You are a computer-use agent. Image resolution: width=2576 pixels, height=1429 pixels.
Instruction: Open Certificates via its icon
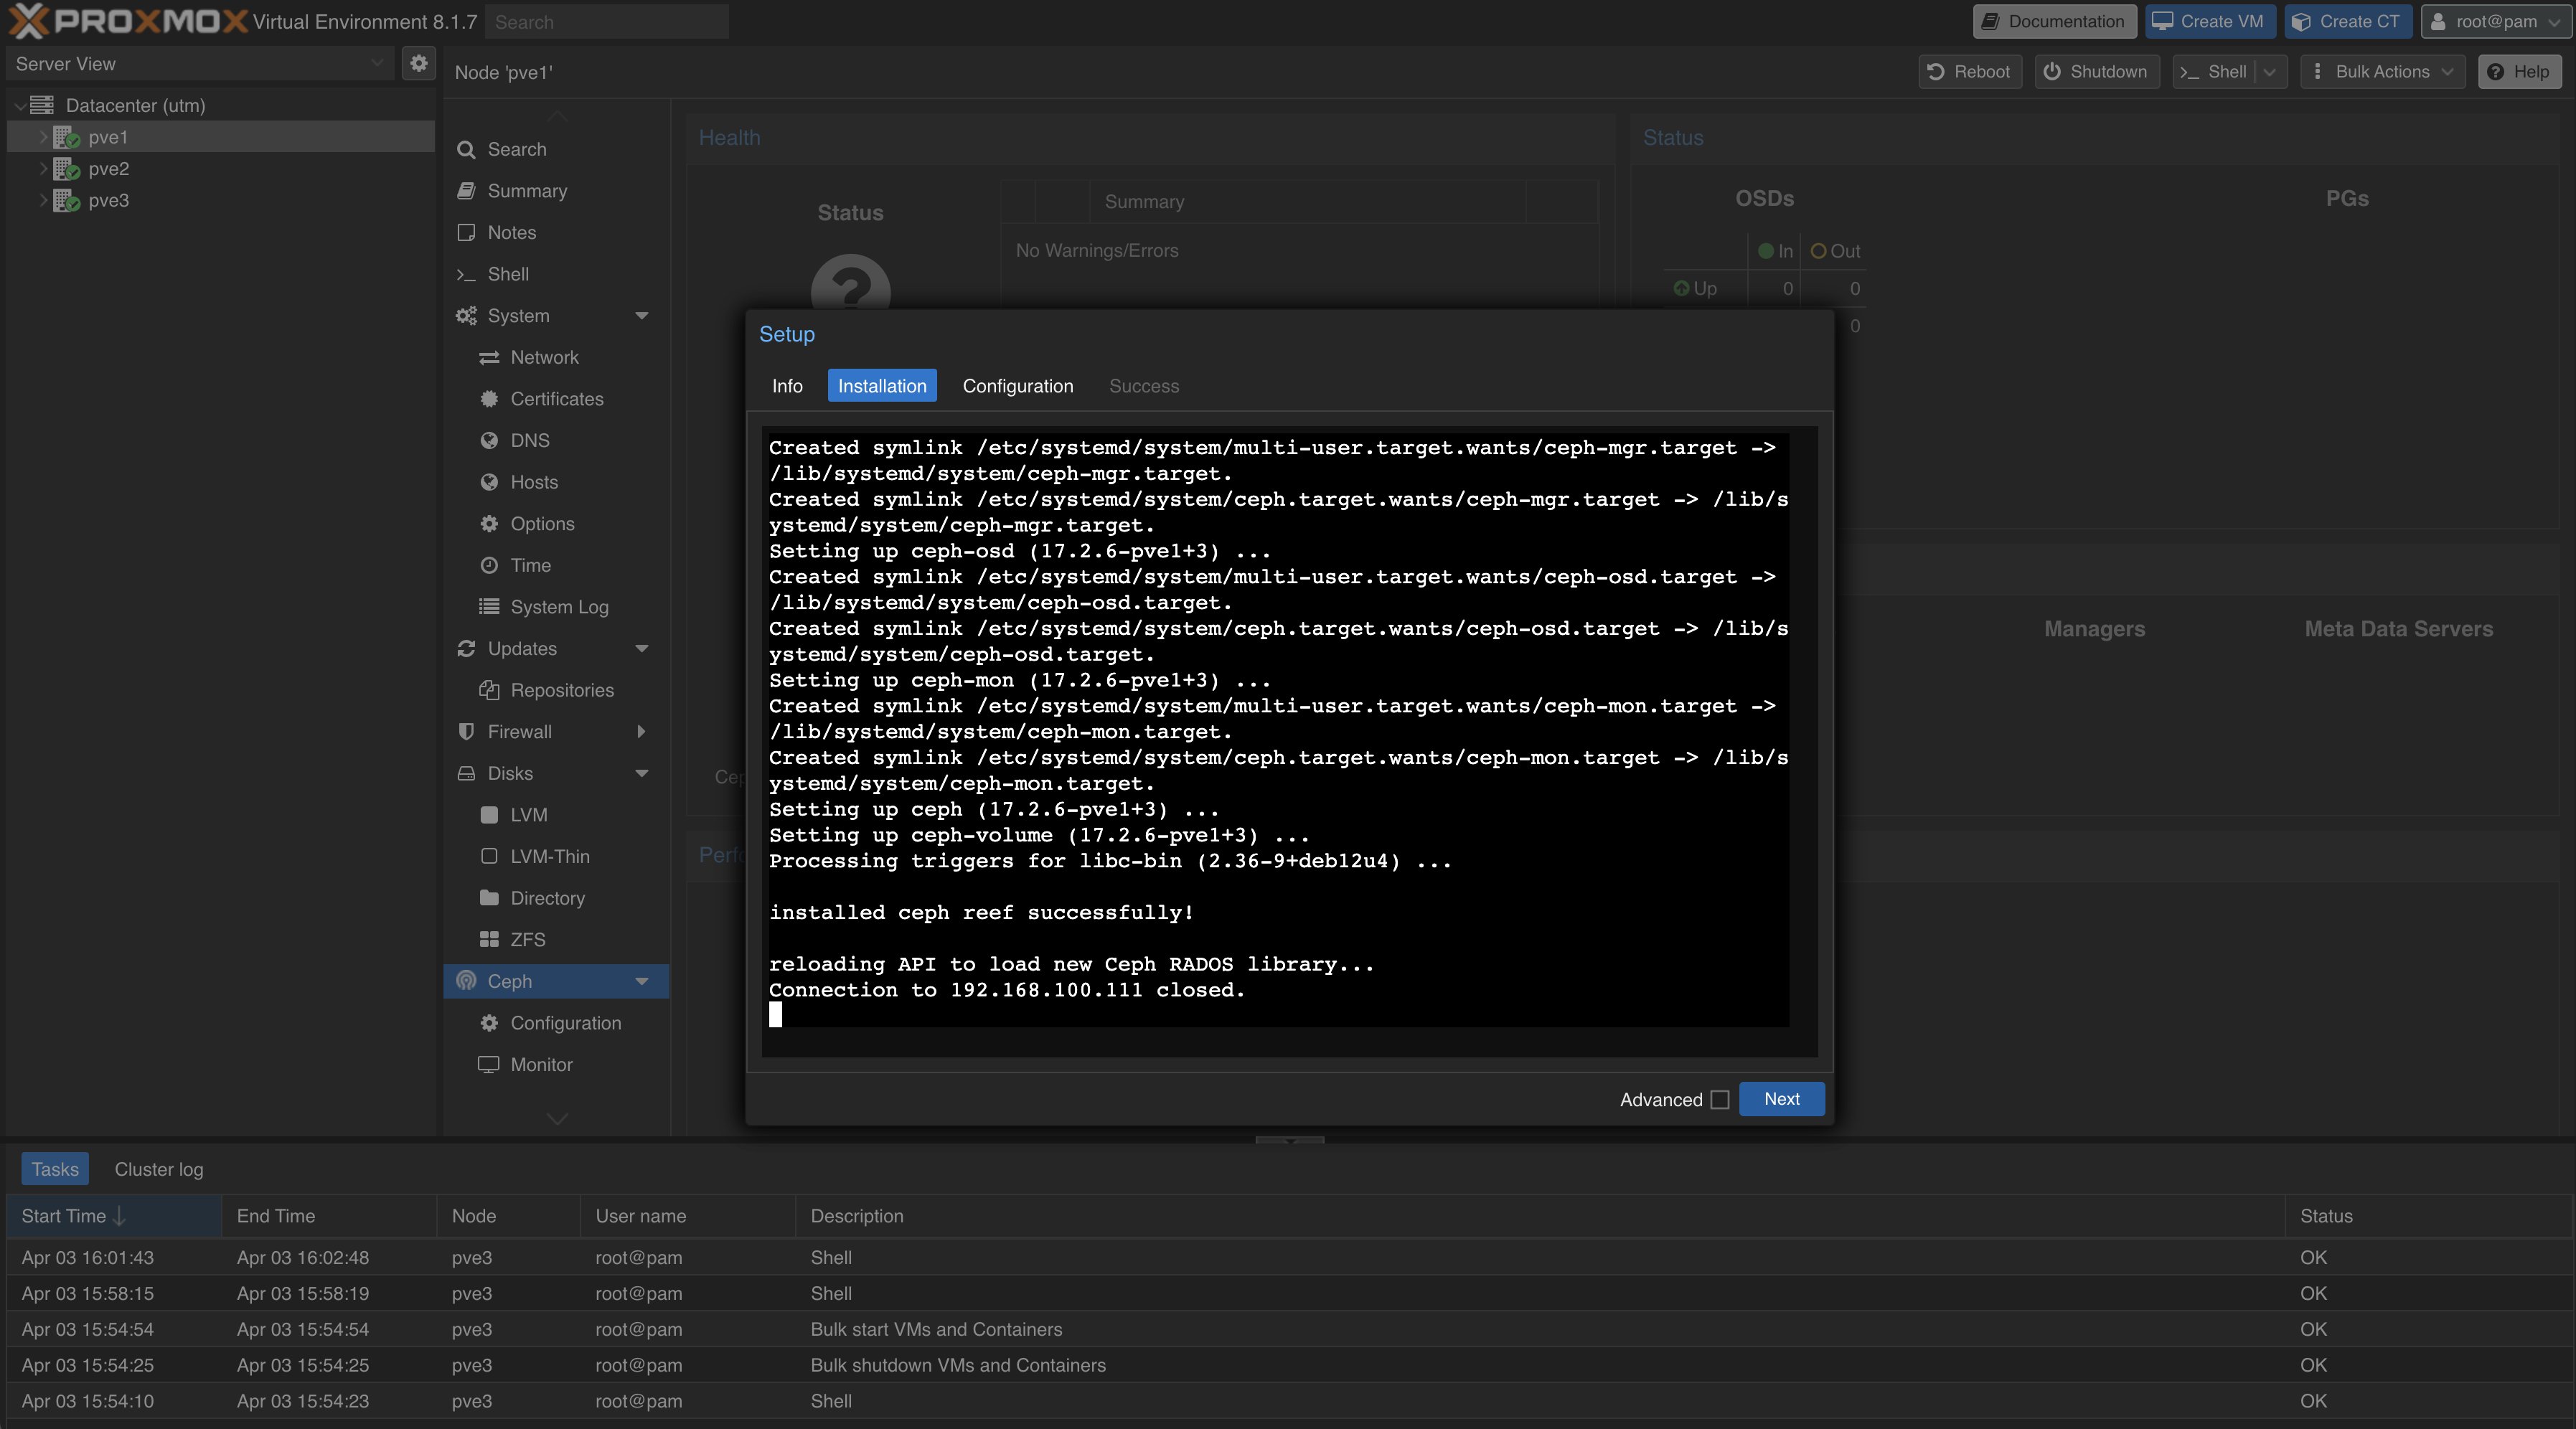coord(489,399)
